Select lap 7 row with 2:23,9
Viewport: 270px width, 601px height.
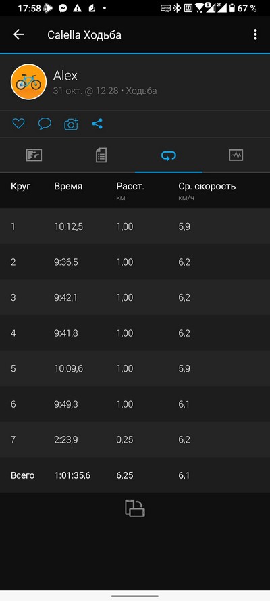coord(135,439)
